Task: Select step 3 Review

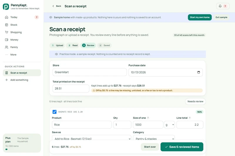Action: click(88, 45)
